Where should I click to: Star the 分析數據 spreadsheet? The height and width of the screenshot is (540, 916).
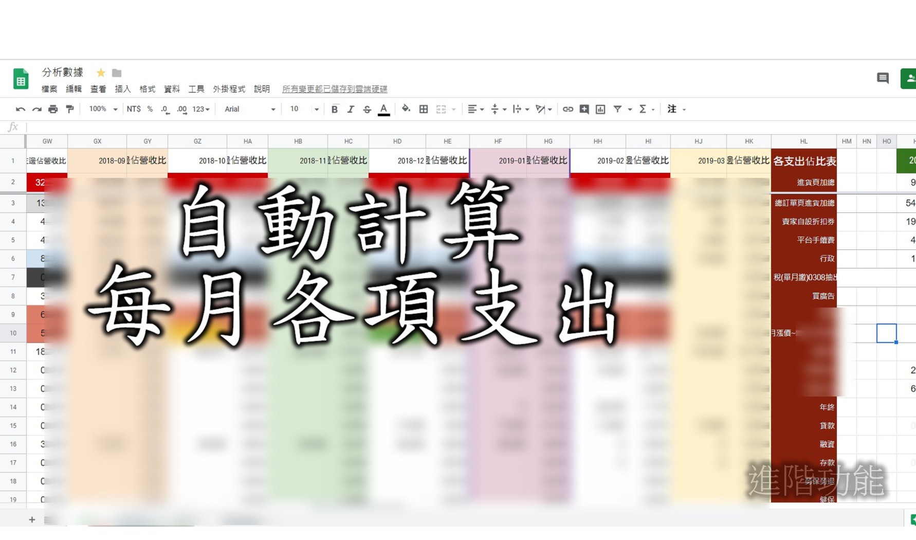click(101, 73)
